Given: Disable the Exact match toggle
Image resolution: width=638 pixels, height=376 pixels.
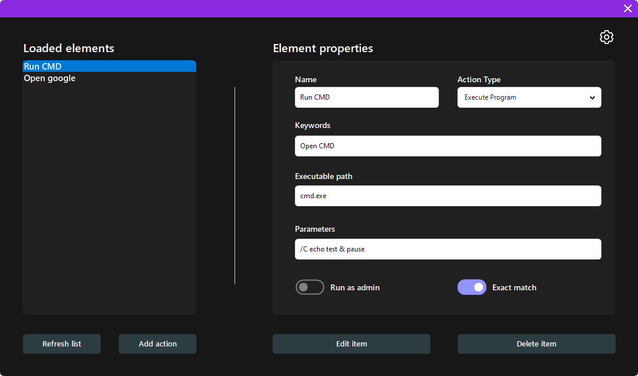Looking at the screenshot, I should tap(472, 287).
